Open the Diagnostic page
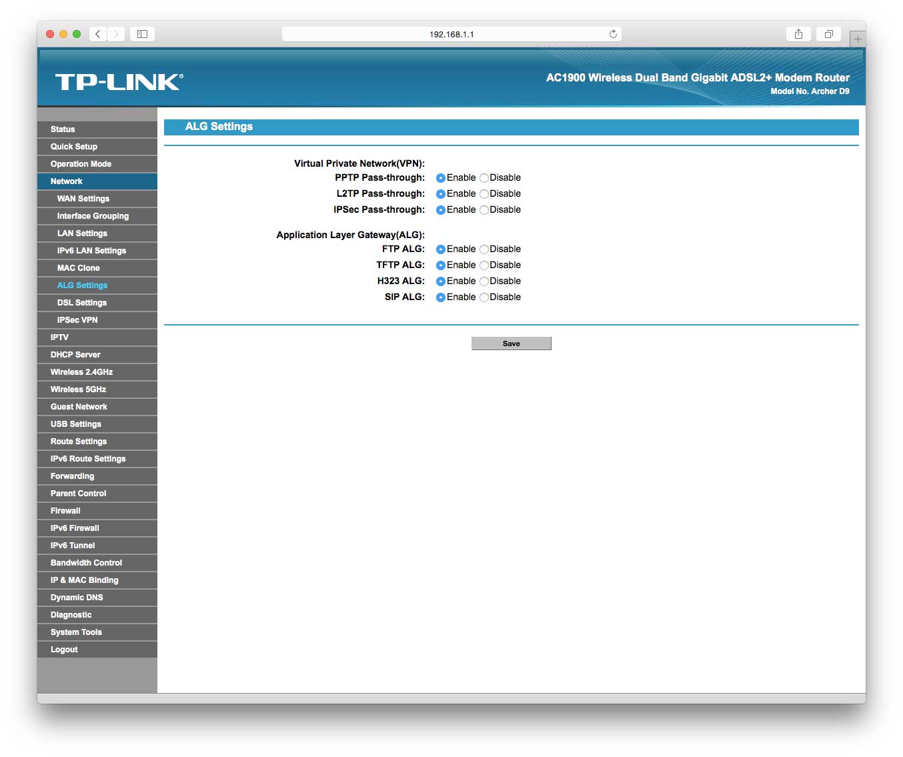 (97, 615)
